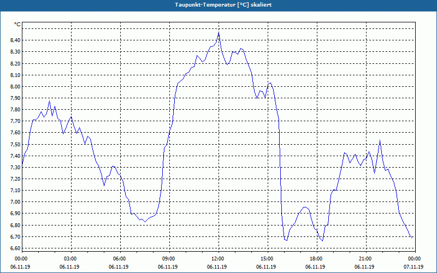The image size is (437, 273).
Task: Click the °C unit label on the y-axis
Action: 17,25
